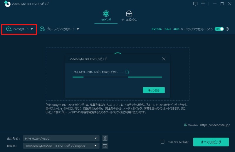Click the DVD disc load icon

[x=9, y=29]
